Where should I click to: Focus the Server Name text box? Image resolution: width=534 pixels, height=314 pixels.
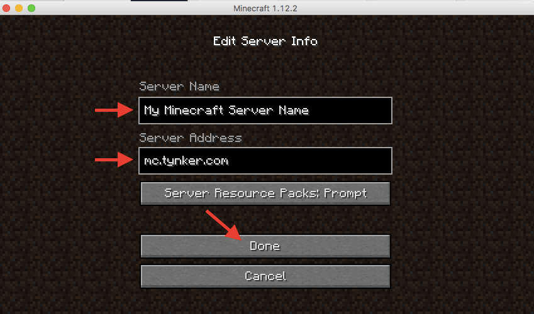[265, 111]
